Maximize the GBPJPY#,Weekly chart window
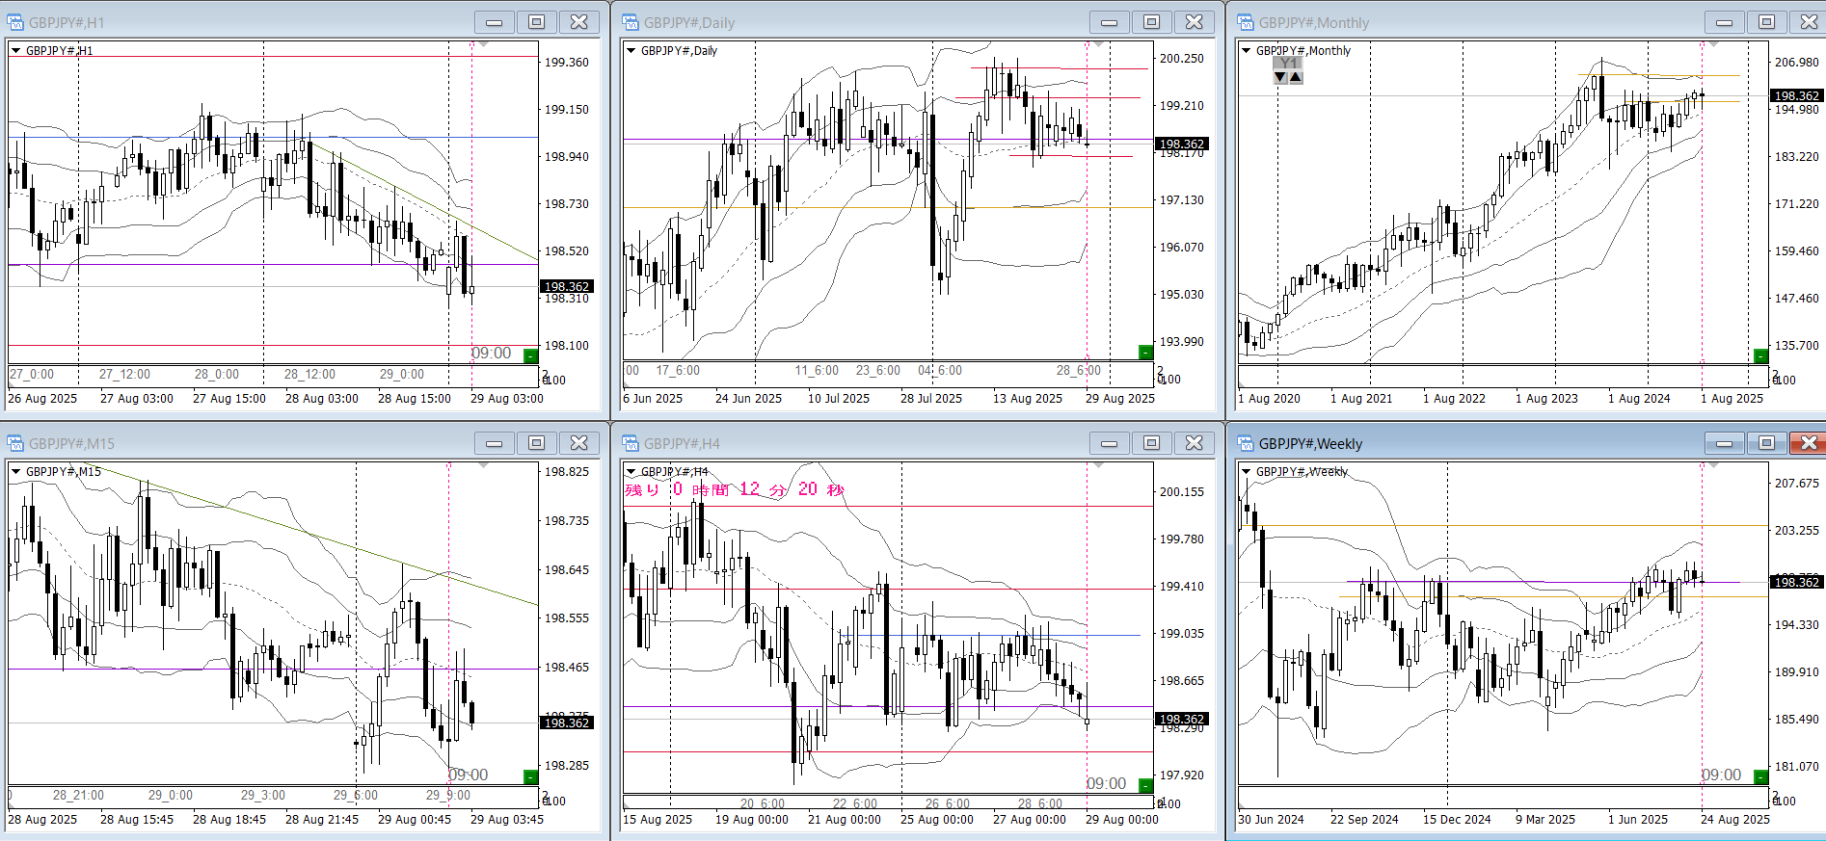 tap(1766, 443)
